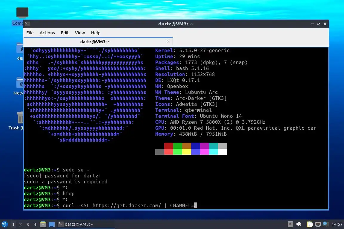344x229 pixels.
Task: Click the 'Terminal Font: Ubuntu Mono 14' line
Action: coord(198,116)
